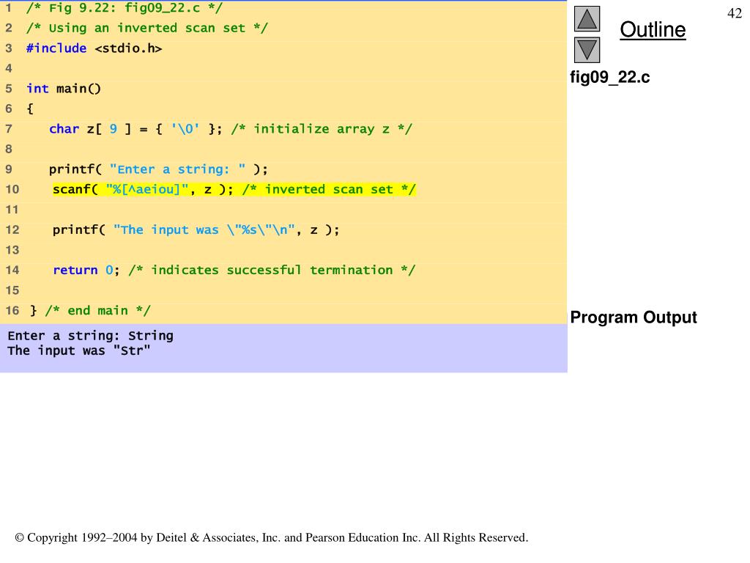Screen dimensions: 750x563
Task: Click the '#include <stdio.h>' line
Action: click(94, 48)
